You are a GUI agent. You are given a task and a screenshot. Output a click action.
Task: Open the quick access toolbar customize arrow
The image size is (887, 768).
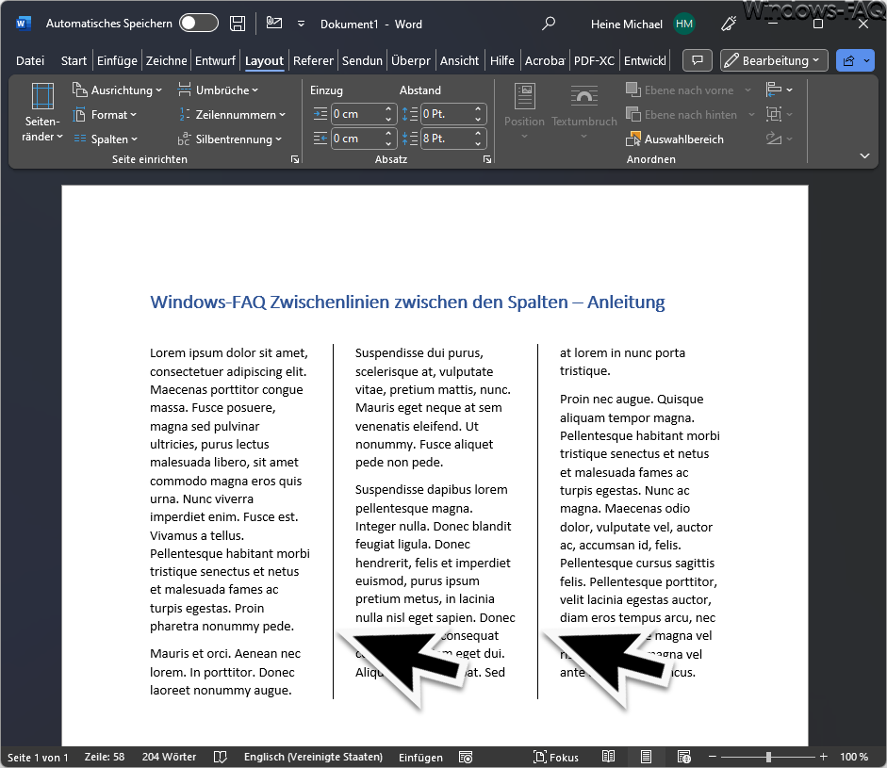click(x=301, y=24)
